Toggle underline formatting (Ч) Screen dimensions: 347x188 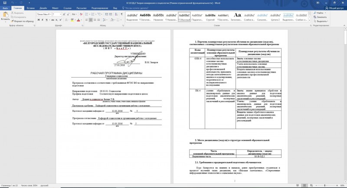[46, 20]
